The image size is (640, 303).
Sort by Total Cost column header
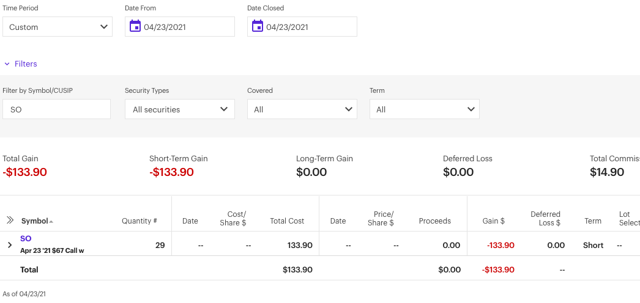pos(287,221)
